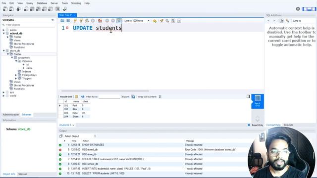
Task: Click the rollback transaction icon
Action: (113, 21)
